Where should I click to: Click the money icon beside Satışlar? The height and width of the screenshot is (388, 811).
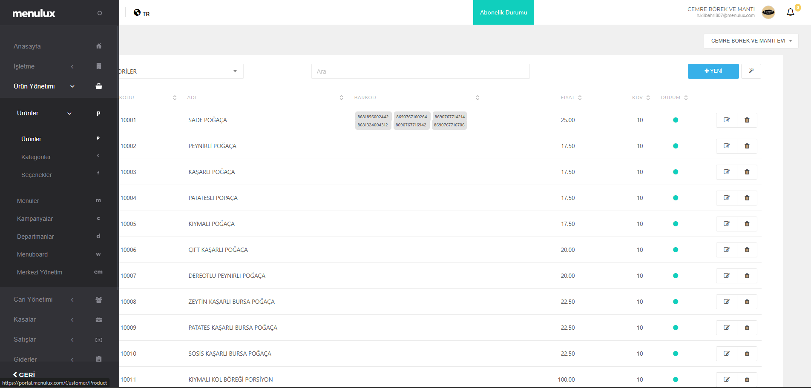tap(99, 339)
